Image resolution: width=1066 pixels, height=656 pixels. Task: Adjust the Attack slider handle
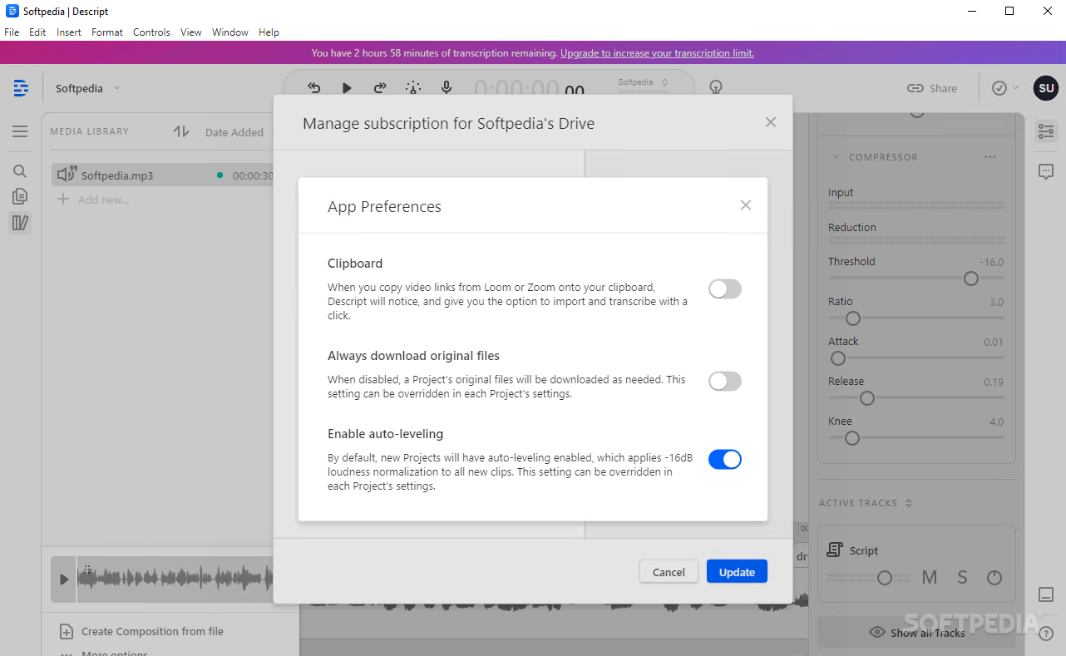click(x=838, y=358)
